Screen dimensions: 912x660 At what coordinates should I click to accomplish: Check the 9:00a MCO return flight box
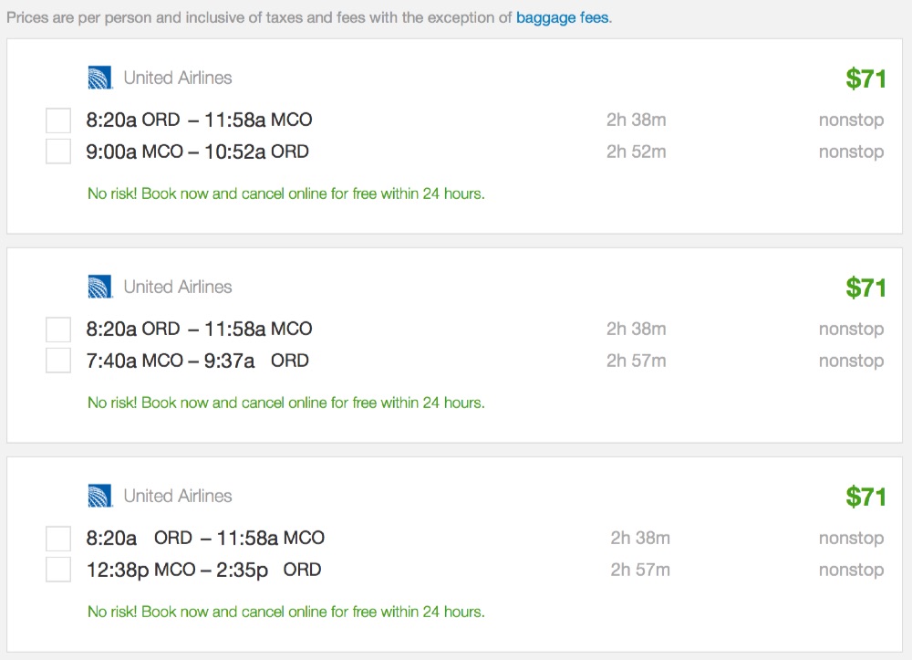(58, 152)
